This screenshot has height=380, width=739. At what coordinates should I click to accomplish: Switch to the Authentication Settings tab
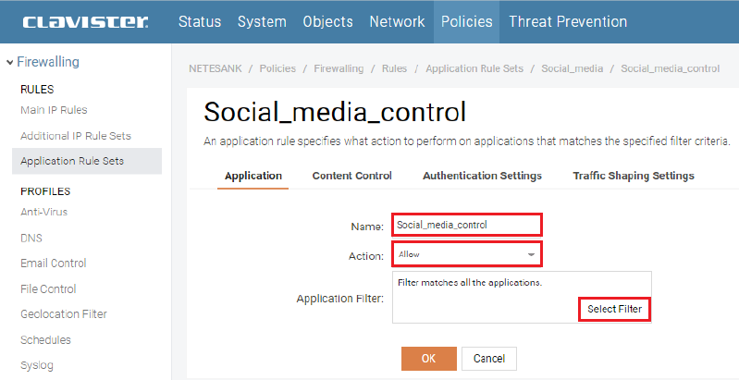coord(482,176)
